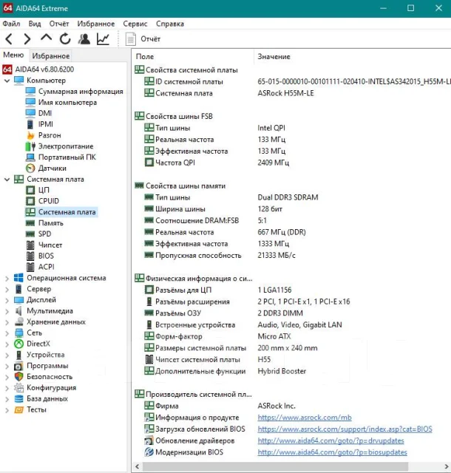This screenshot has width=451, height=473.
Task: Open CPUID item
Action: [49, 201]
